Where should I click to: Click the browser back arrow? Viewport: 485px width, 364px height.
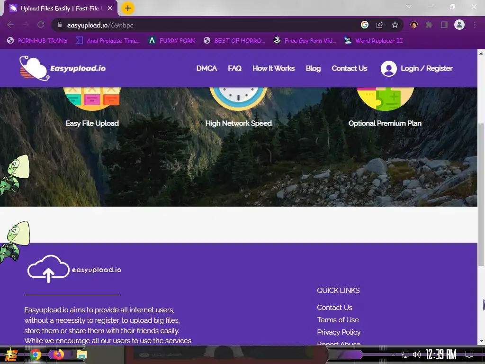10,25
